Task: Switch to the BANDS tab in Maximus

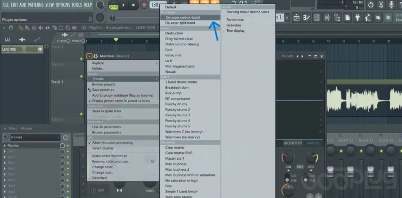Action: [x=313, y=143]
